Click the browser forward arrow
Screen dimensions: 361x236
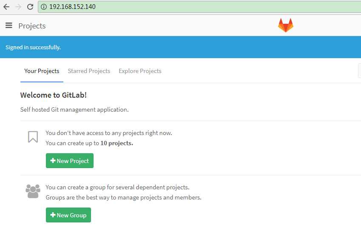pyautogui.click(x=18, y=7)
